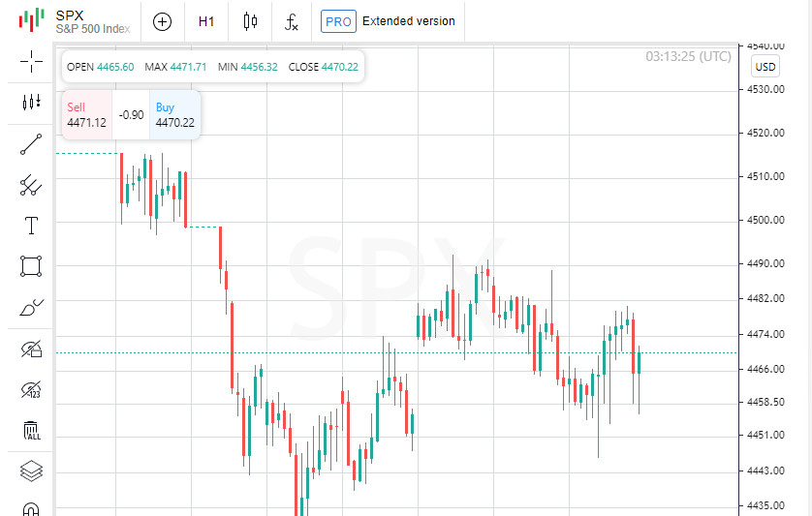Viewport: 812px width, 516px height.
Task: Open the H1 timeframe dropdown
Action: (x=206, y=21)
